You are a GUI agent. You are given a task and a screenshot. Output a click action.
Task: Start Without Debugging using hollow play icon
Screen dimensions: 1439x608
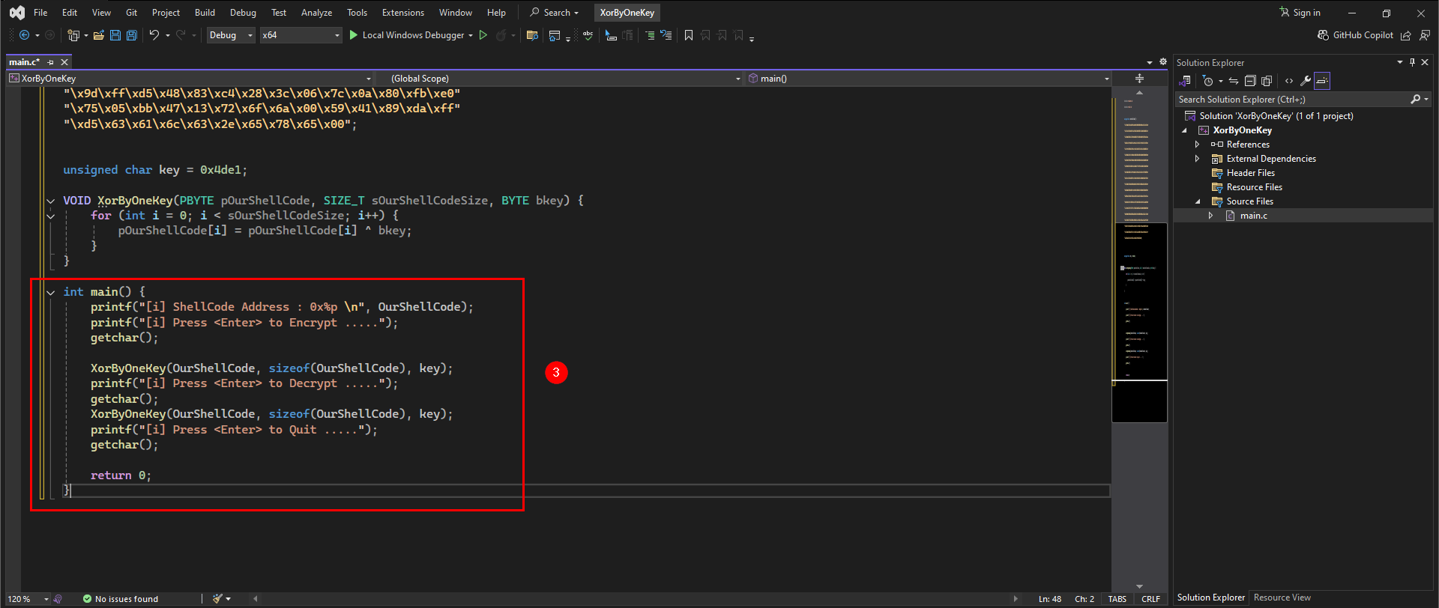483,35
